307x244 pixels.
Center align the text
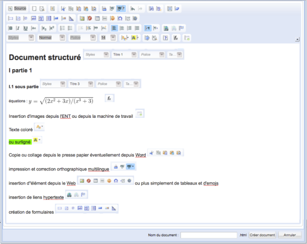(122, 28)
